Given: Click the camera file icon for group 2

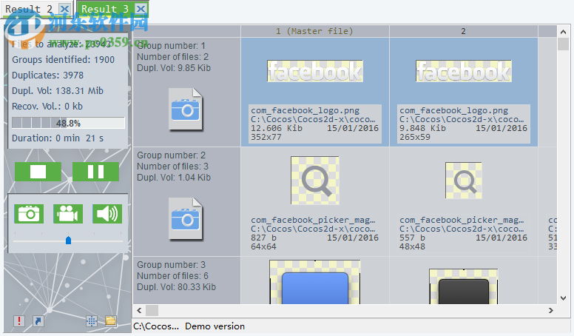Looking at the screenshot, I should (186, 219).
